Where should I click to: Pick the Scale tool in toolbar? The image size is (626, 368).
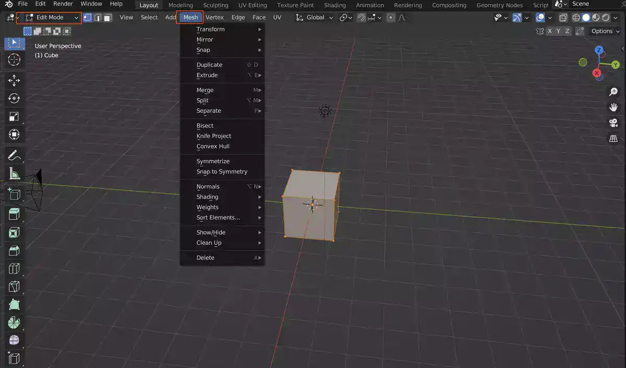click(15, 116)
